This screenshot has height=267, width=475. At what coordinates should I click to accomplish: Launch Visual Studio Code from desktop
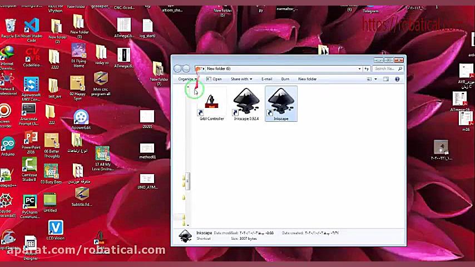(x=32, y=29)
